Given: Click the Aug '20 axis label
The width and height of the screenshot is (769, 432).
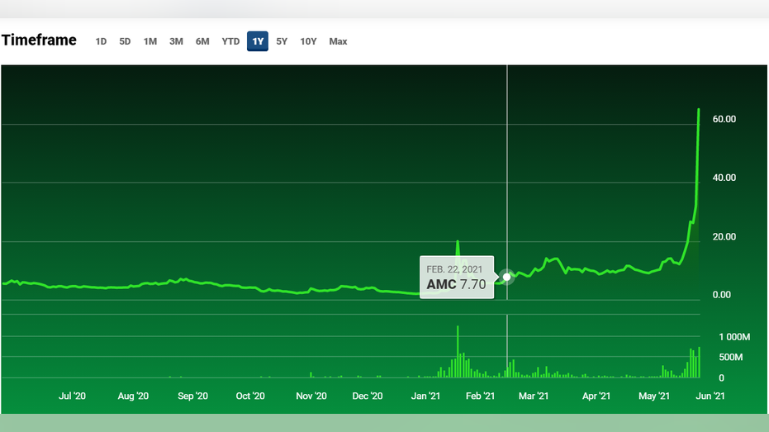Looking at the screenshot, I should coord(133,396).
